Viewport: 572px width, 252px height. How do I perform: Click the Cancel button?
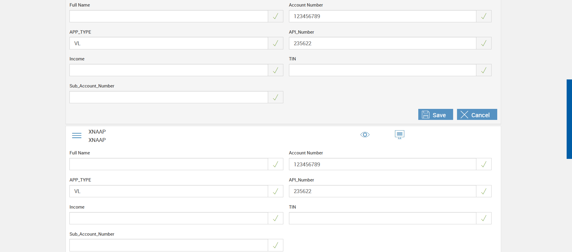pos(477,115)
